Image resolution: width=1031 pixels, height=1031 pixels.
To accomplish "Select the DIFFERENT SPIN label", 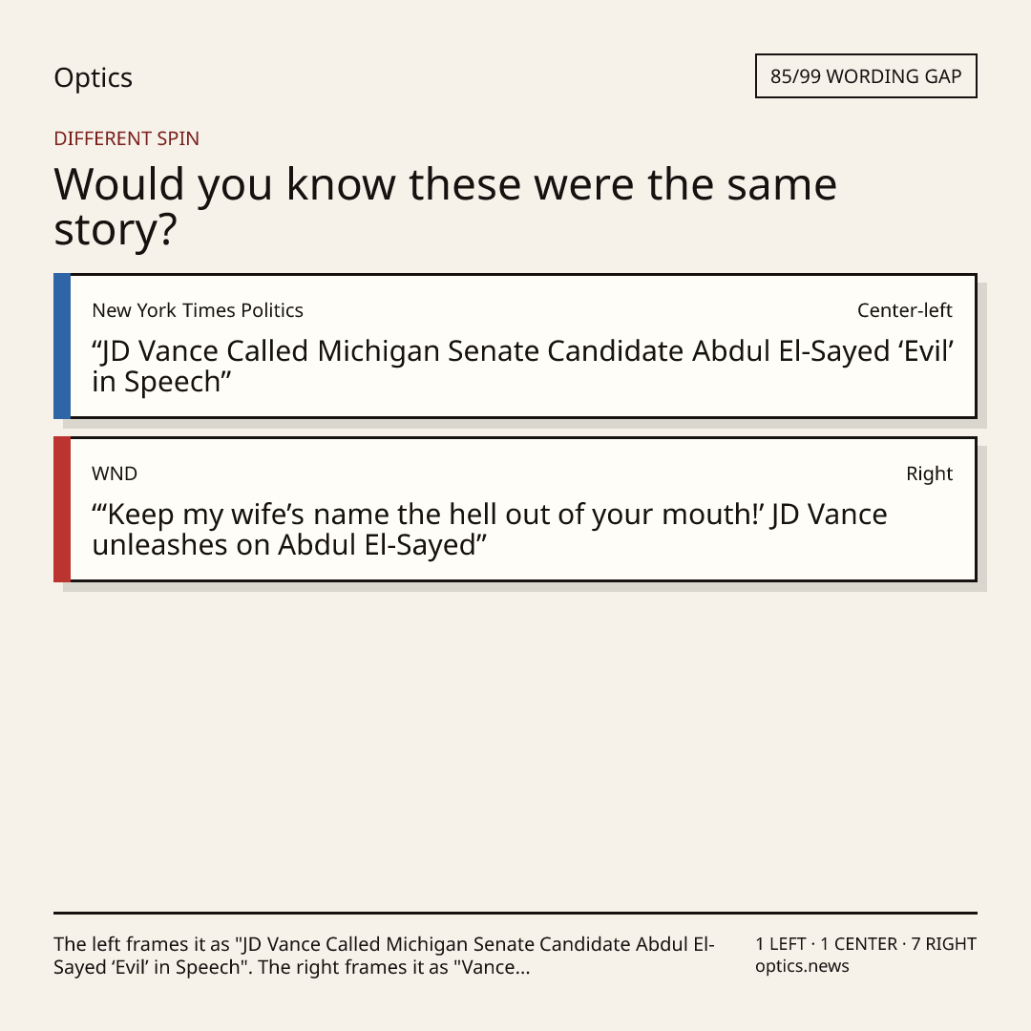I will (x=126, y=138).
